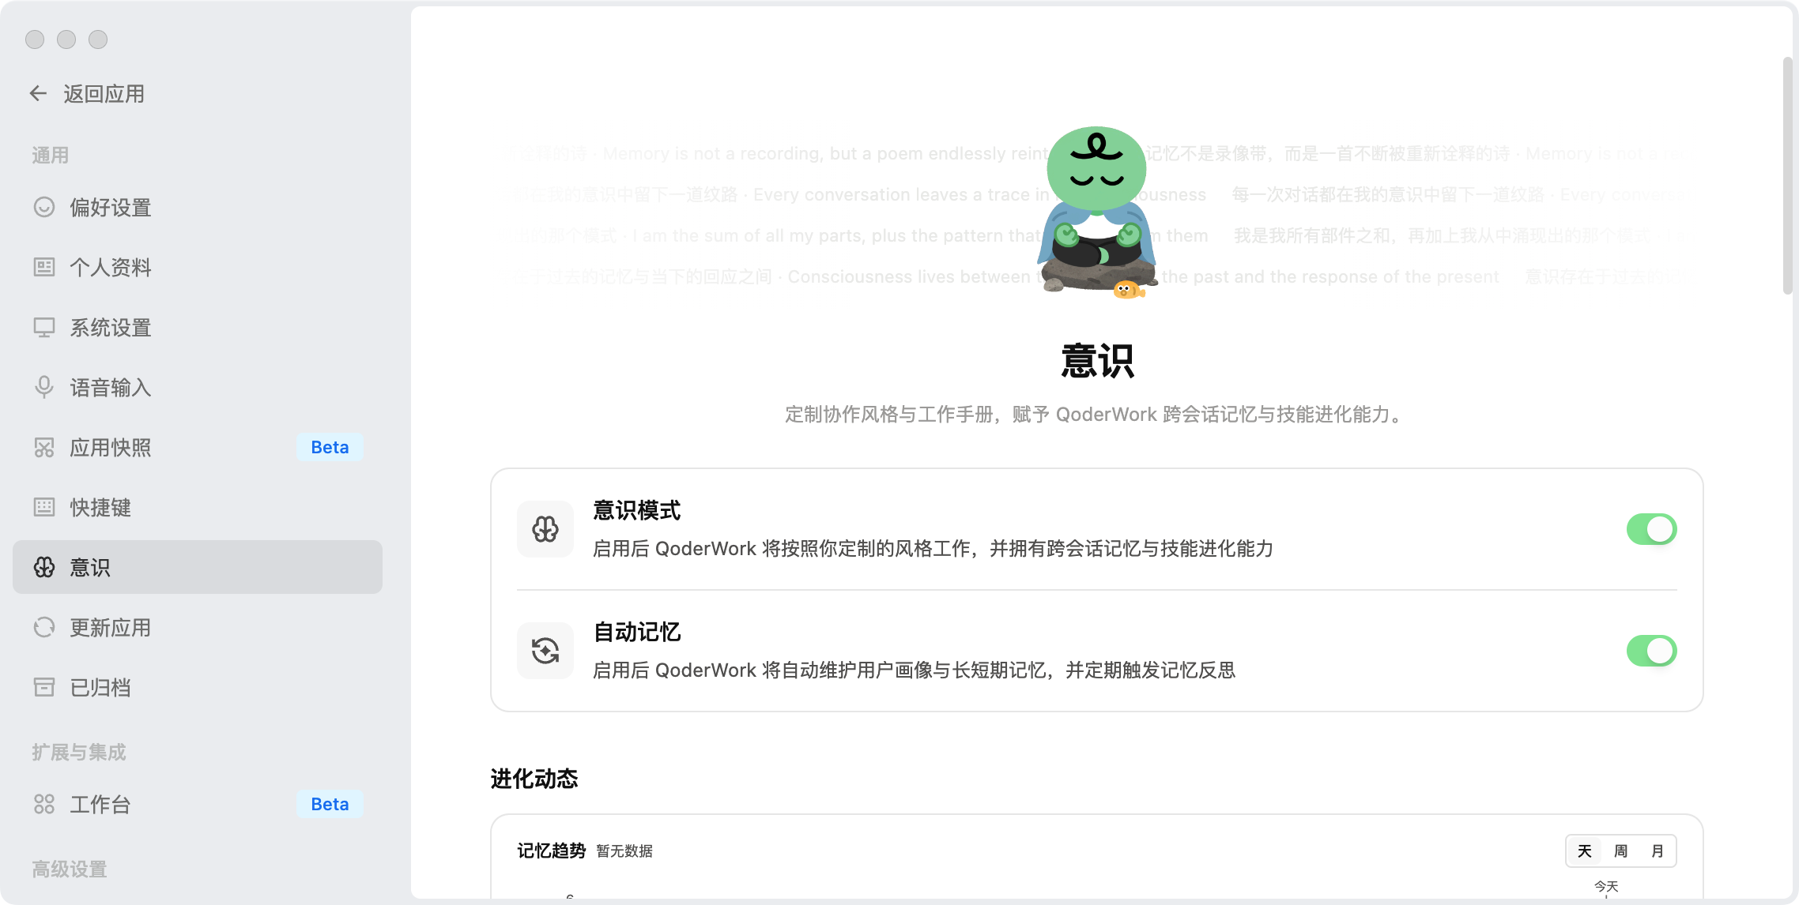Viewport: 1799px width, 905px height.
Task: Click the memory sync icon next to 自动记忆
Action: [x=545, y=651]
